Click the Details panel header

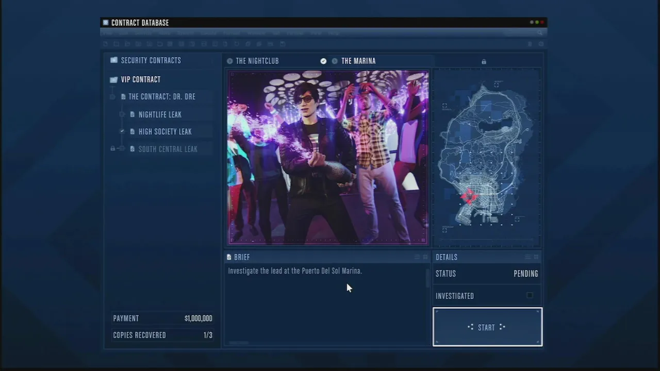click(487, 257)
